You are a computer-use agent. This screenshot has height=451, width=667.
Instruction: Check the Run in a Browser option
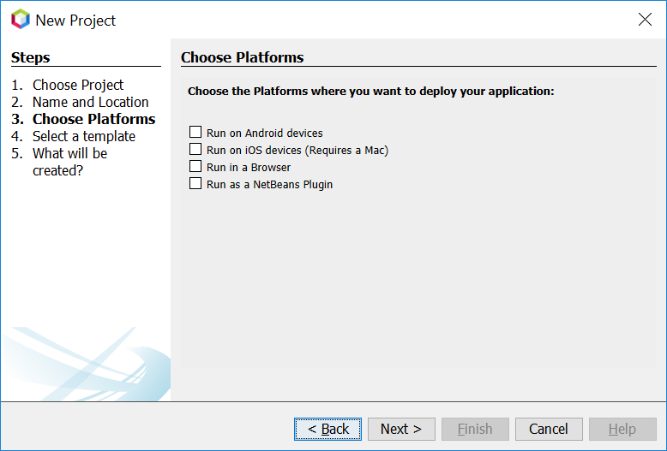(x=195, y=167)
